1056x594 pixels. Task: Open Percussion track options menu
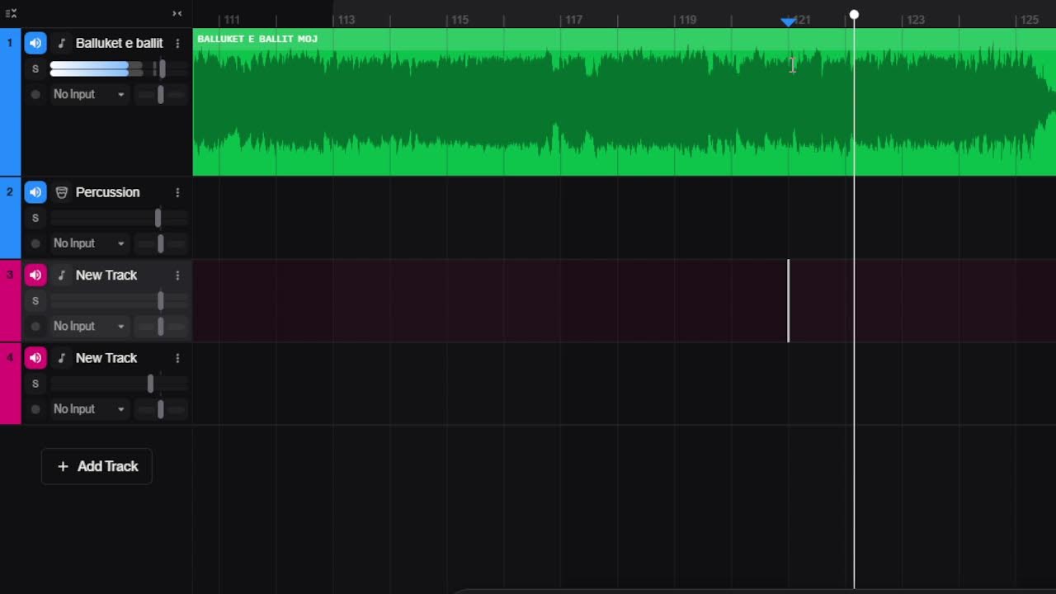pyautogui.click(x=177, y=192)
